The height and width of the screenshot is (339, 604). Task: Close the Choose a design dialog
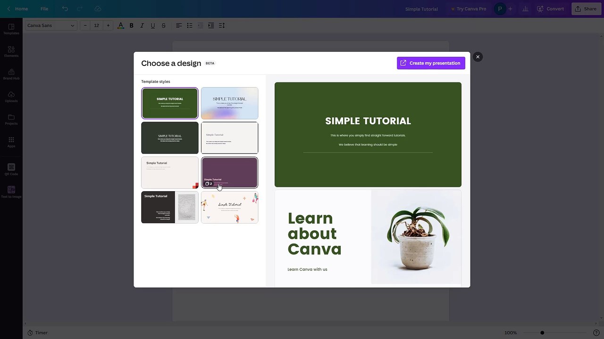coord(478,57)
